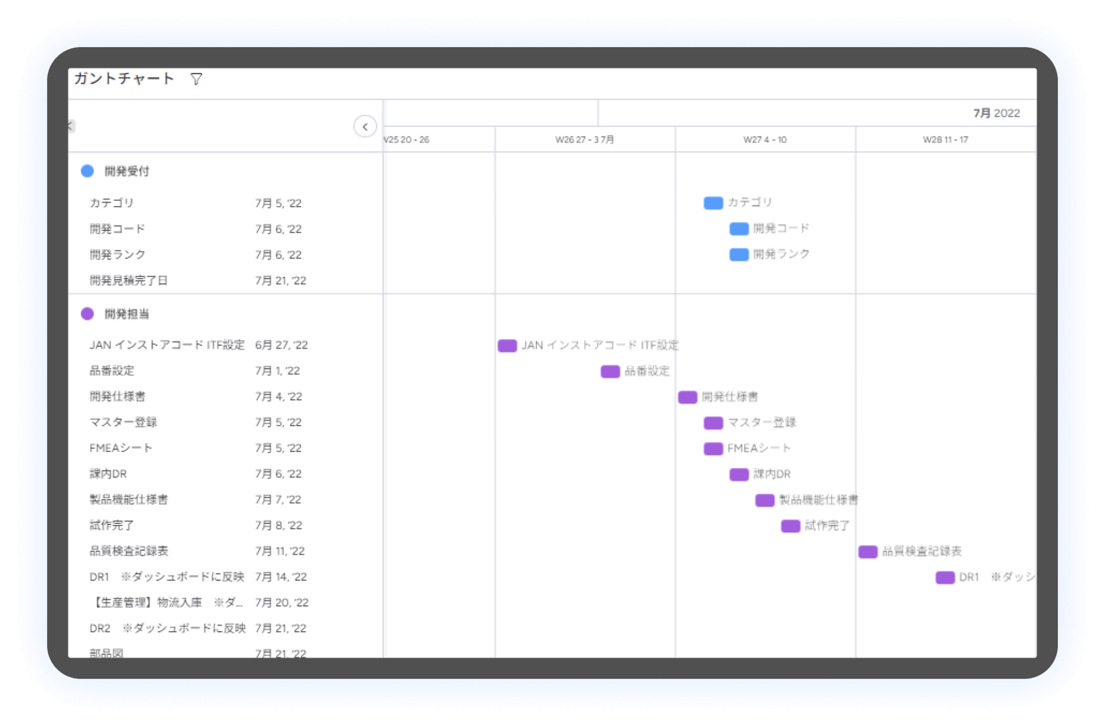The height and width of the screenshot is (726, 1105).
Task: Click the 7月 5, '22 date for カテゴリ
Action: (279, 203)
